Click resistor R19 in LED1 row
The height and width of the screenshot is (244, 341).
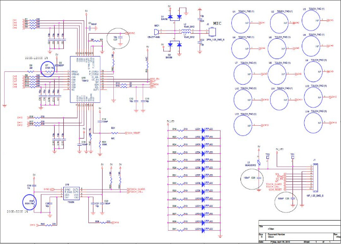click(181, 130)
